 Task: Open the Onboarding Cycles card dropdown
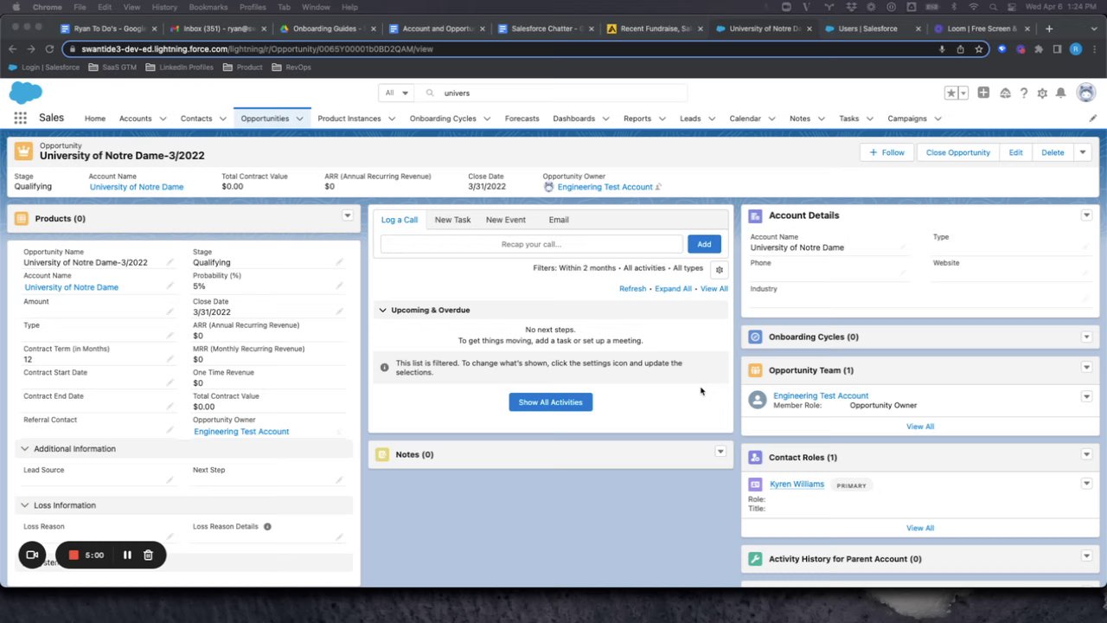(x=1086, y=337)
